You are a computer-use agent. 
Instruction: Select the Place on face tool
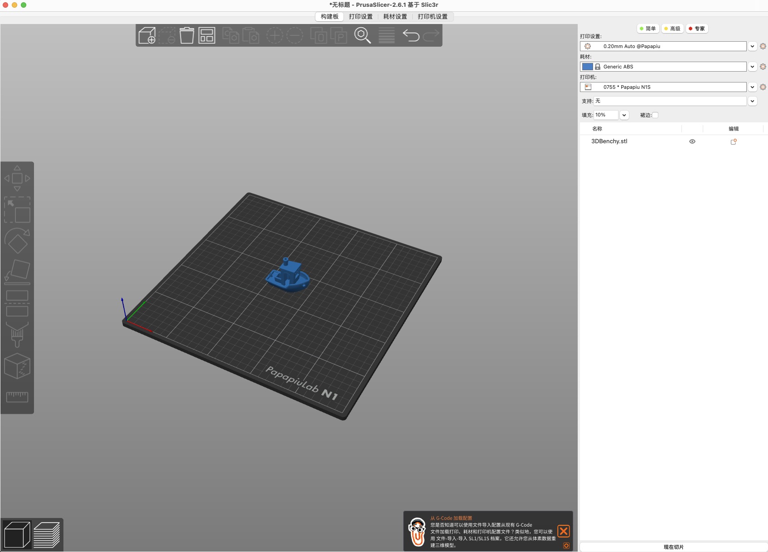pos(17,272)
